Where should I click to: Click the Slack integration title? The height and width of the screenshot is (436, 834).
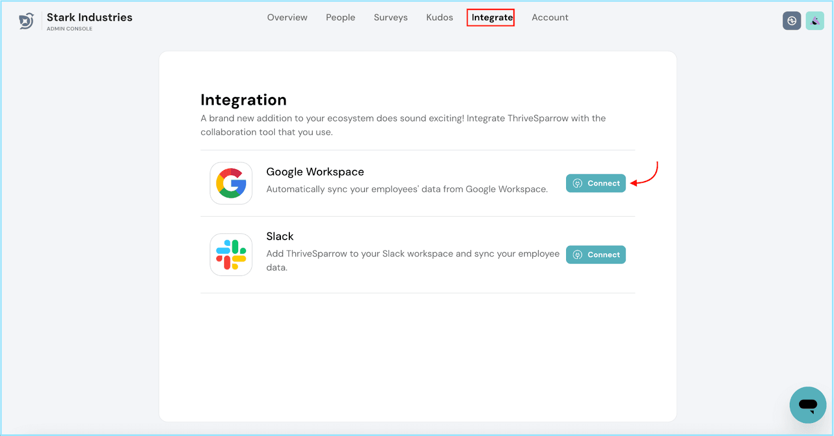click(280, 236)
